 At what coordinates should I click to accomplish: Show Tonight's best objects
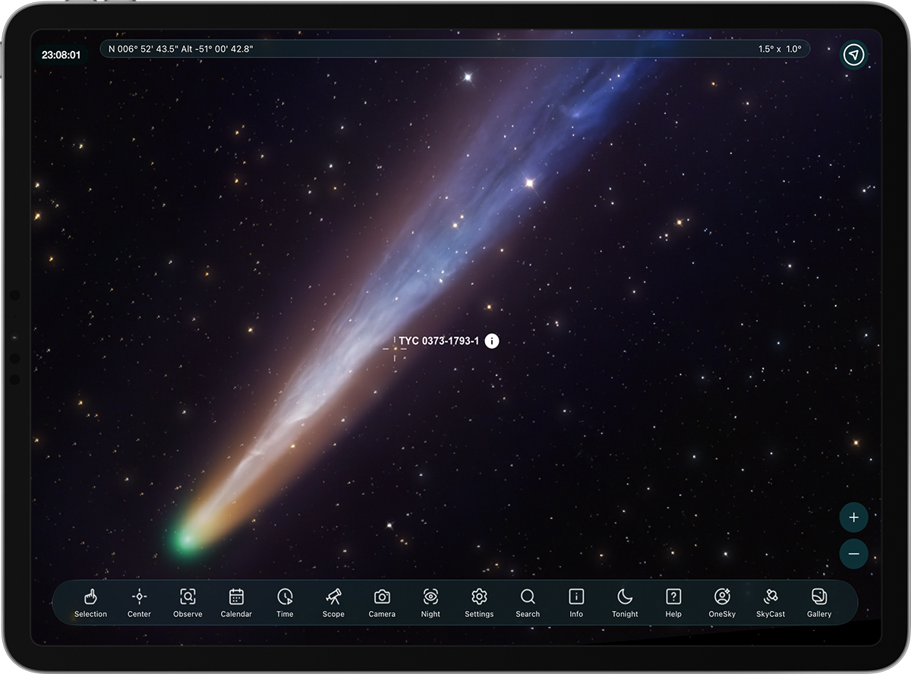(625, 603)
